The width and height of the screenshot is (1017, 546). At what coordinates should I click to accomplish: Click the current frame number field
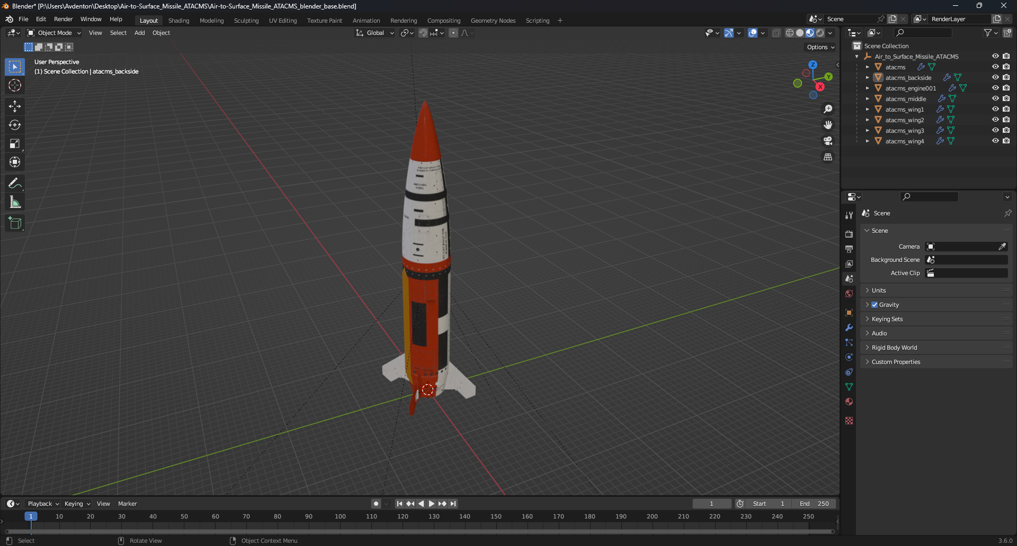click(x=711, y=504)
